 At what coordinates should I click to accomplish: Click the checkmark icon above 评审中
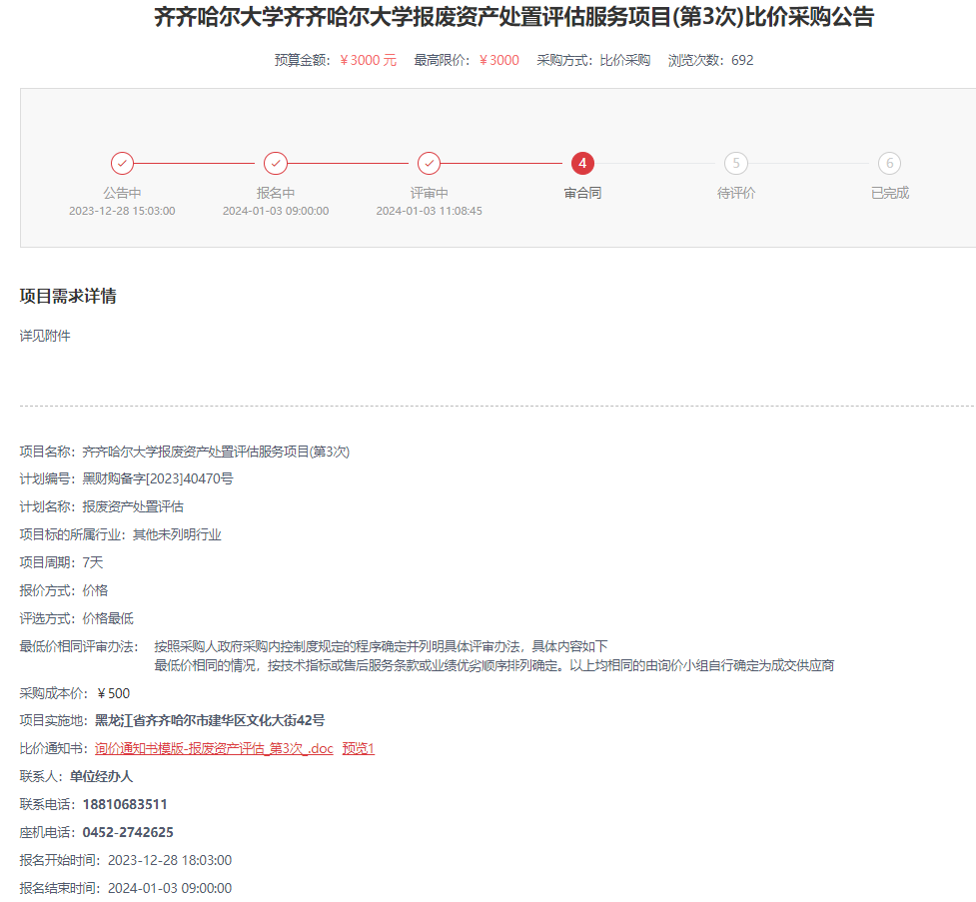tap(429, 163)
